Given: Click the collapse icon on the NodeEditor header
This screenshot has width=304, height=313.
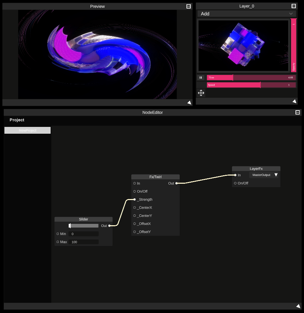Looking at the screenshot, I should click(298, 112).
